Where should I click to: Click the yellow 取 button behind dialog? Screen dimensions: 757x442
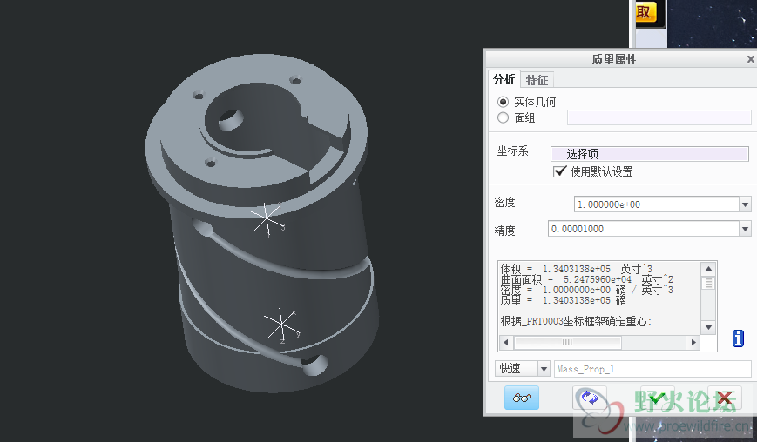[x=647, y=12]
